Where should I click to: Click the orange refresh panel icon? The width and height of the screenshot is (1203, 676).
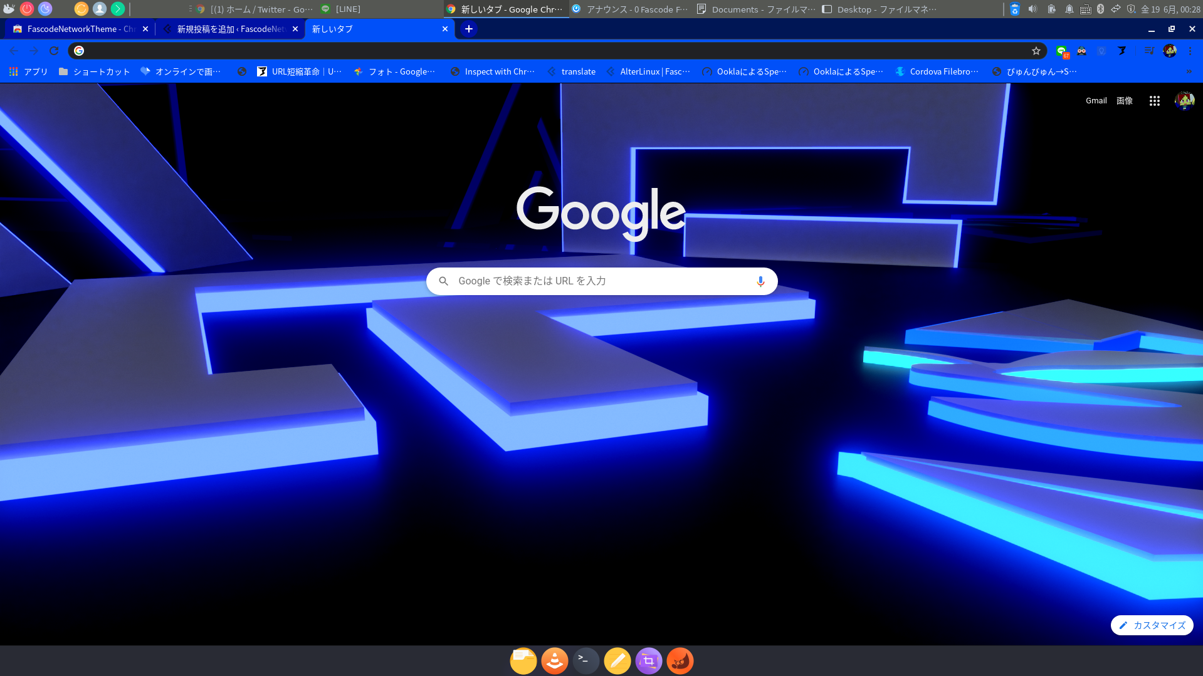click(x=81, y=9)
